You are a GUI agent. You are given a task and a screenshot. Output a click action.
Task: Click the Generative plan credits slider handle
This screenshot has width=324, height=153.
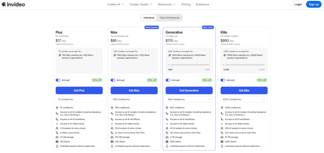[169, 65]
